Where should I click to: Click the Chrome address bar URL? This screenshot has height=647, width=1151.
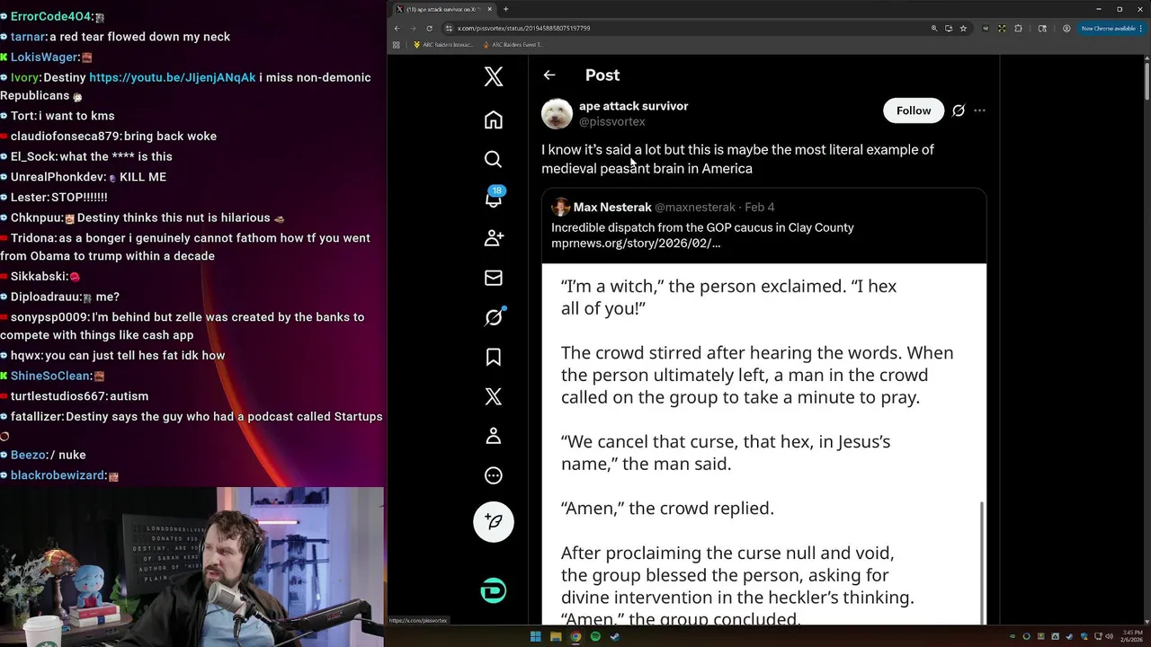point(524,28)
